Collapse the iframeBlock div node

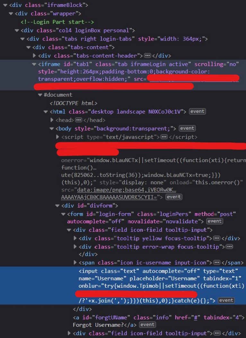click(5, 5)
